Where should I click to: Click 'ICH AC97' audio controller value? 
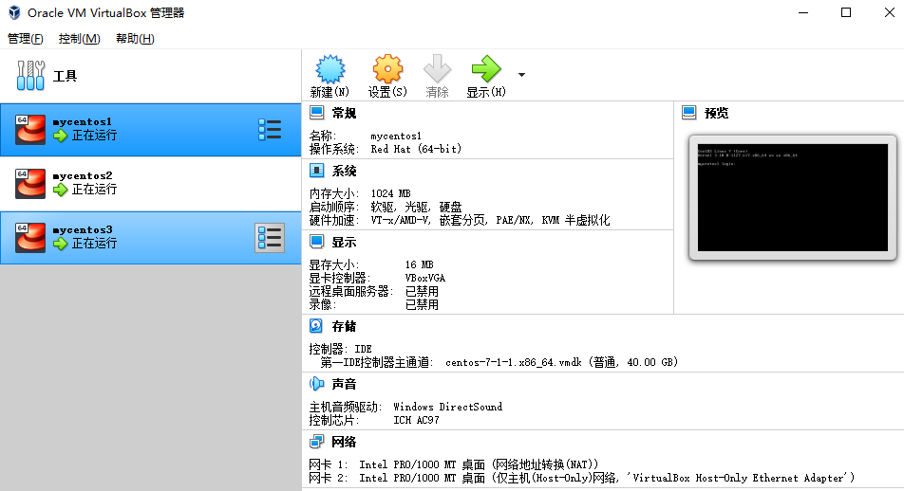click(x=416, y=420)
